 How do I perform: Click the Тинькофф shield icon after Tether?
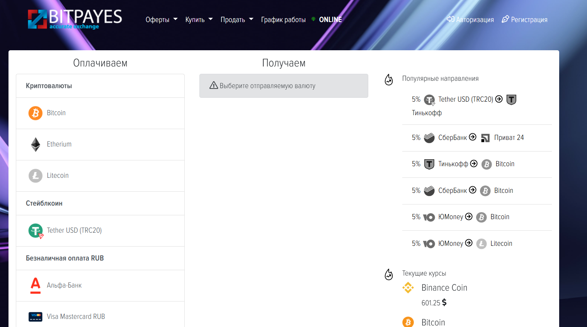coord(511,100)
